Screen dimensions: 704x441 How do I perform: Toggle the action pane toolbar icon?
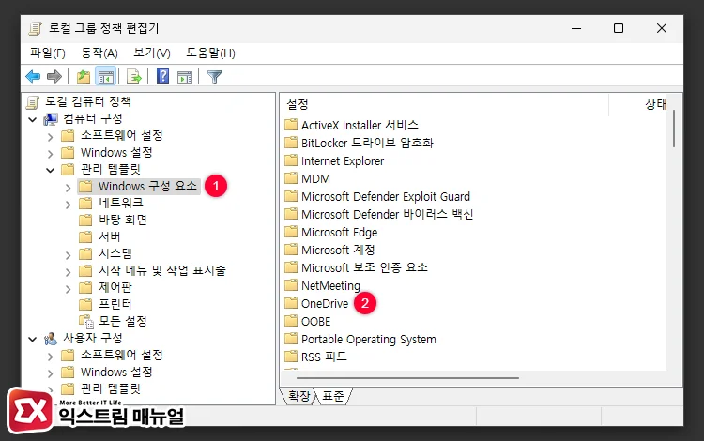pos(185,77)
